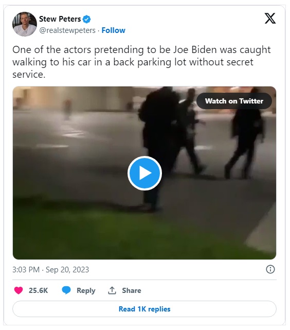The width and height of the screenshot is (290, 330).
Task: Select the Reply text label
Action: (86, 291)
